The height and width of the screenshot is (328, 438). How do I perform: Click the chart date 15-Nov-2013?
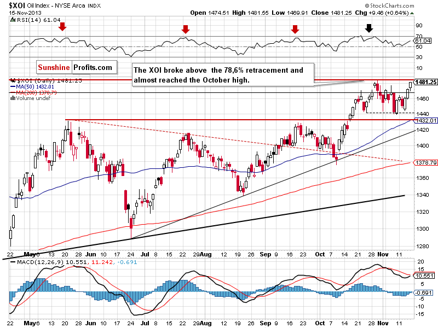coord(25,13)
